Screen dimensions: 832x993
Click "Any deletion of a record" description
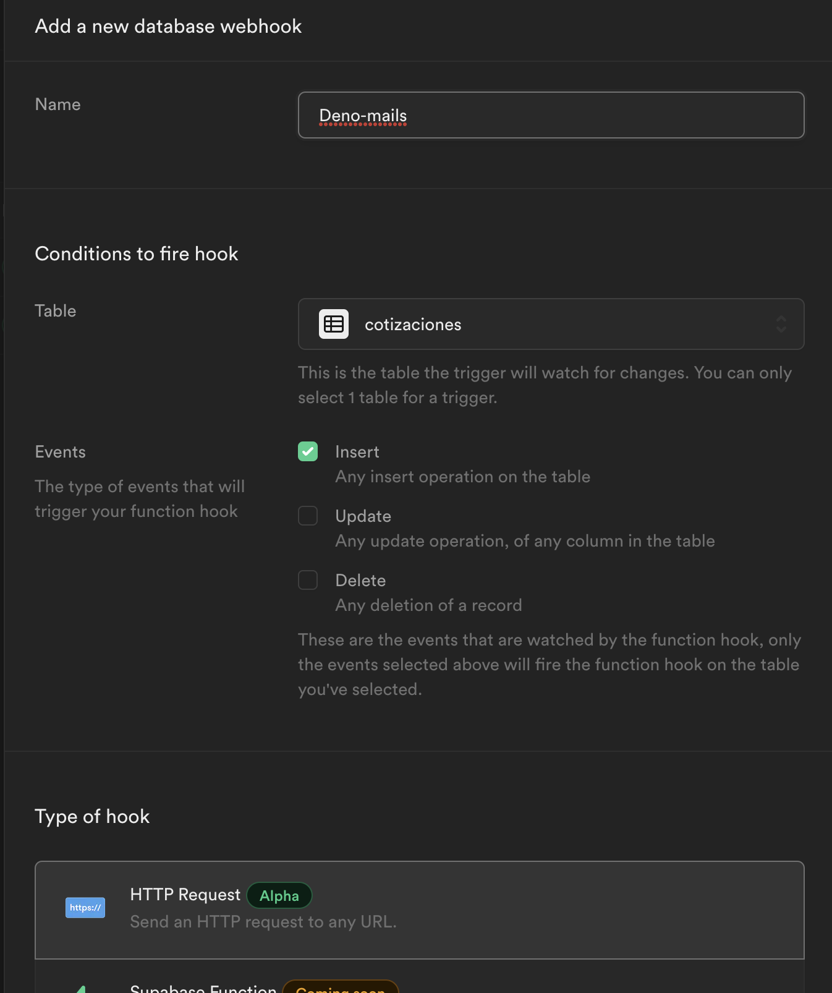pyautogui.click(x=428, y=605)
